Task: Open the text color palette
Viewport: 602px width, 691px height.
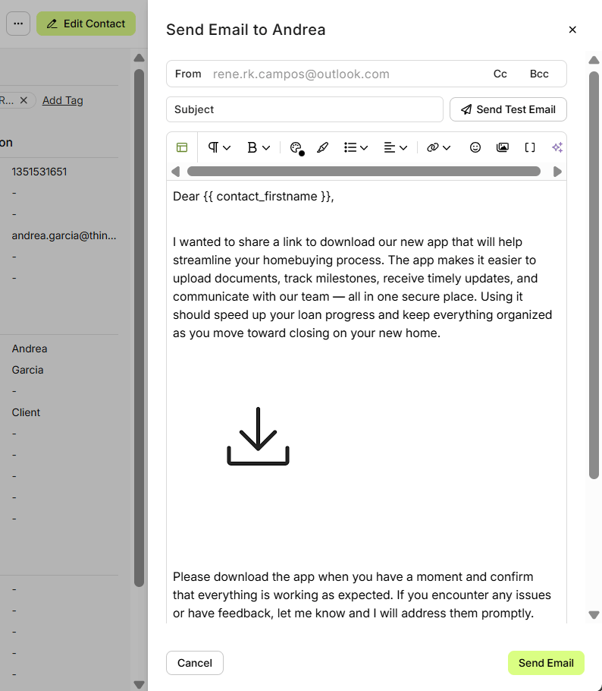Action: coord(296,148)
